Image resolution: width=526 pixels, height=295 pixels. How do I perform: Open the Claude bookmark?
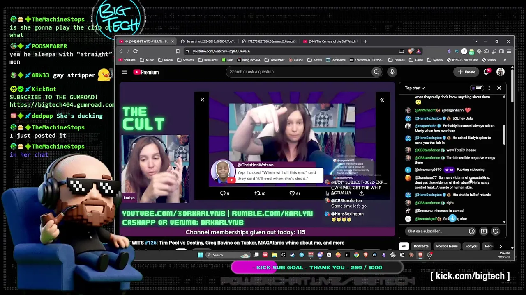pyautogui.click(x=296, y=60)
